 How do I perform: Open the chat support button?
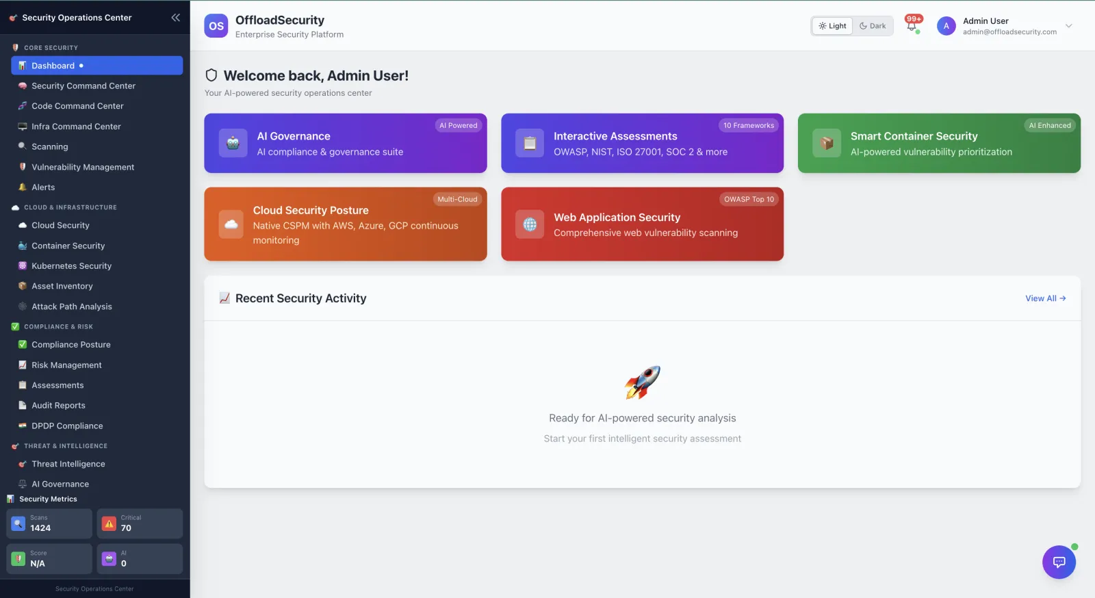[1059, 562]
